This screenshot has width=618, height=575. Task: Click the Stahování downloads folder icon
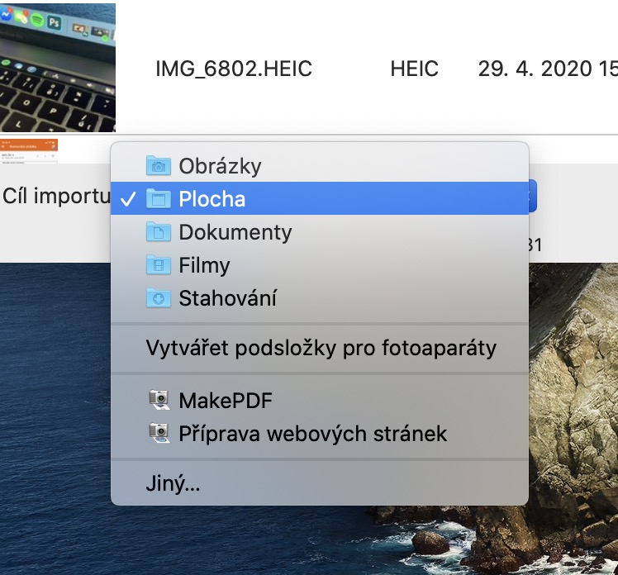157,298
